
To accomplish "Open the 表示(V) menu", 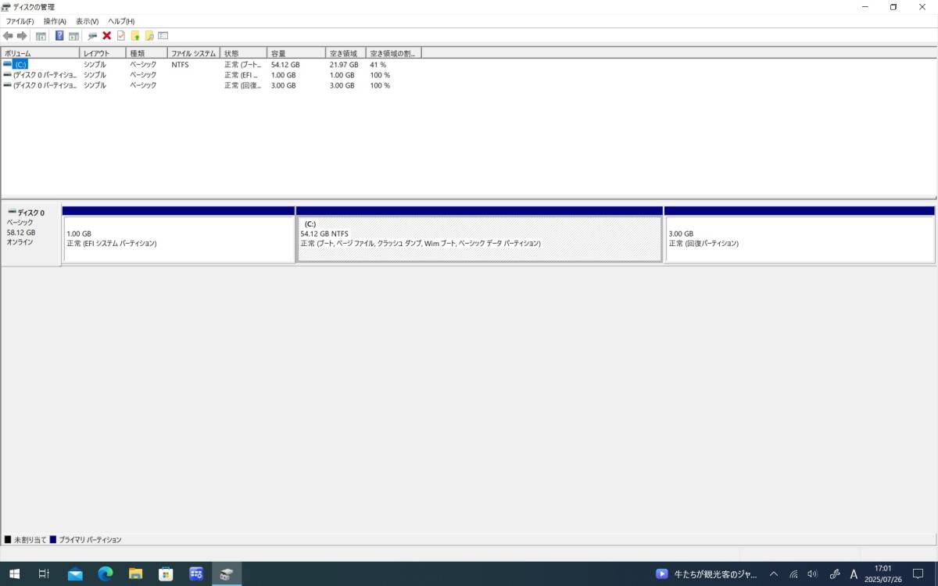I will (87, 21).
